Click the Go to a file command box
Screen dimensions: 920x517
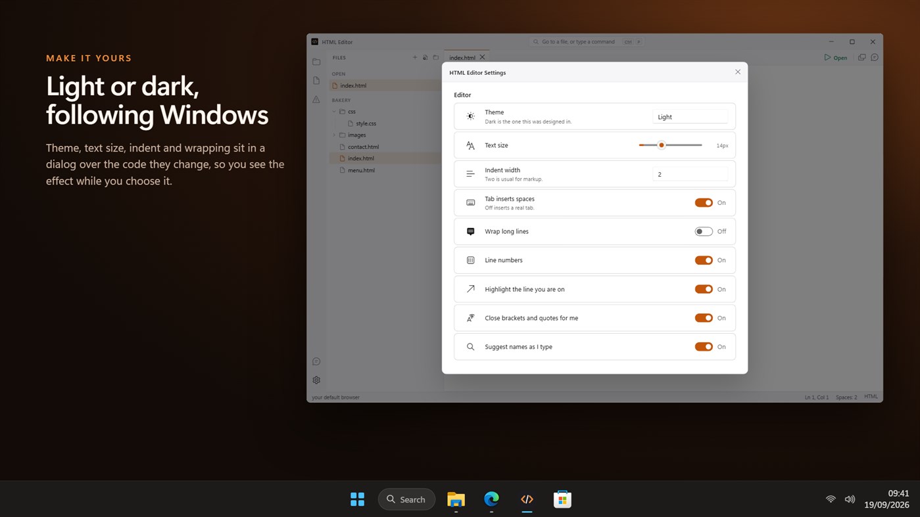[587, 41]
